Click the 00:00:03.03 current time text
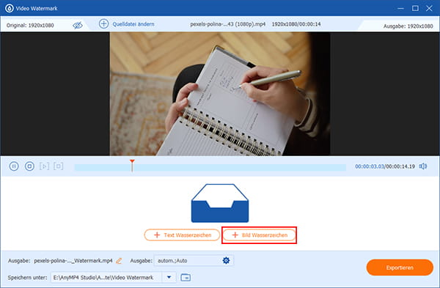440x288 pixels. coord(369,166)
